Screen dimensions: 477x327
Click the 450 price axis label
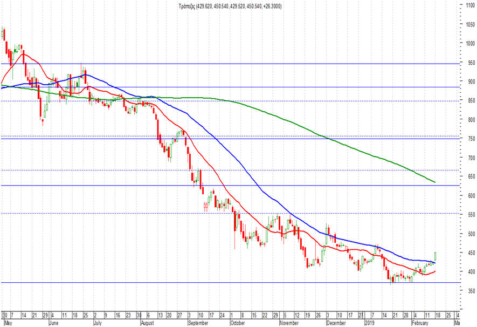click(x=472, y=253)
